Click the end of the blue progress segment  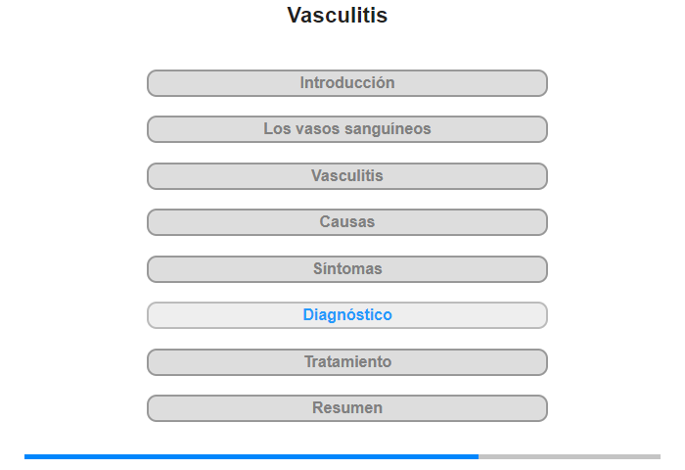[478, 456]
